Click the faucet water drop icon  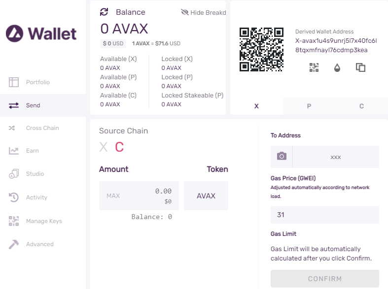(337, 67)
